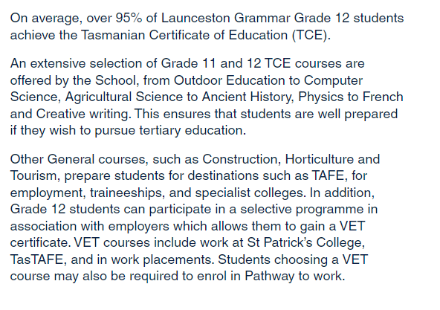This screenshot has width=440, height=310.
Task: Click 'Other General courses' paragraph opening
Action: tap(78, 159)
